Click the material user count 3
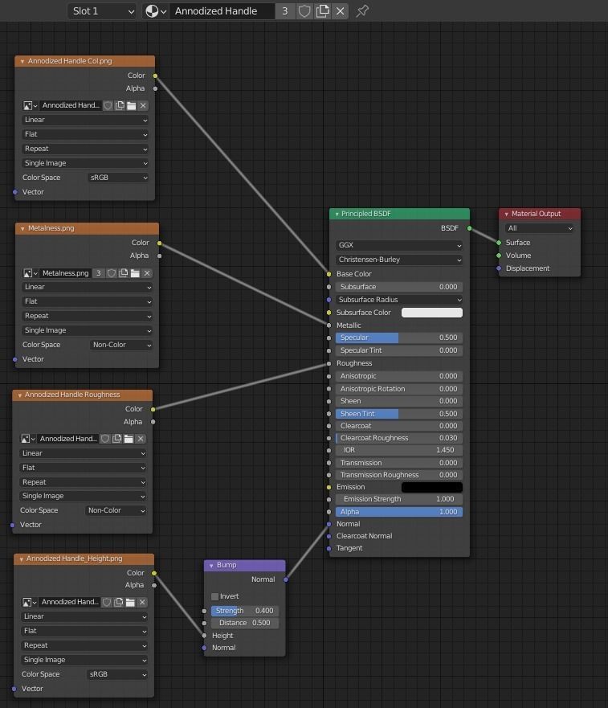The width and height of the screenshot is (608, 708). point(285,10)
